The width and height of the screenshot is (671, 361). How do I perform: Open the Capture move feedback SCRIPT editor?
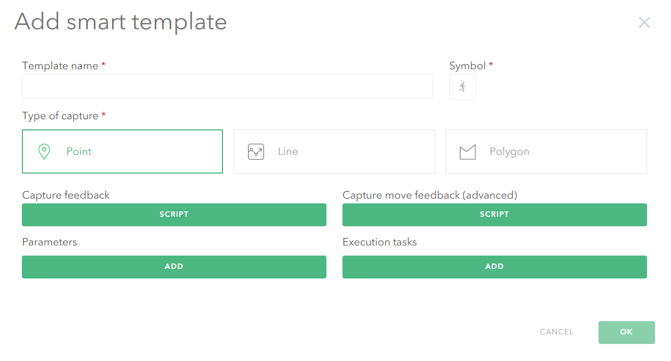click(494, 215)
